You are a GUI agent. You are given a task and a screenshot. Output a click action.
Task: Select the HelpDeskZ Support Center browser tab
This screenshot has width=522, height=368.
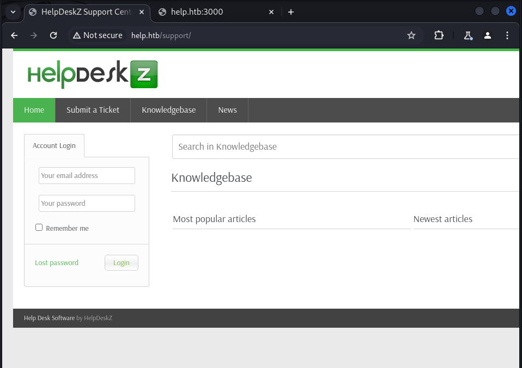[87, 12]
